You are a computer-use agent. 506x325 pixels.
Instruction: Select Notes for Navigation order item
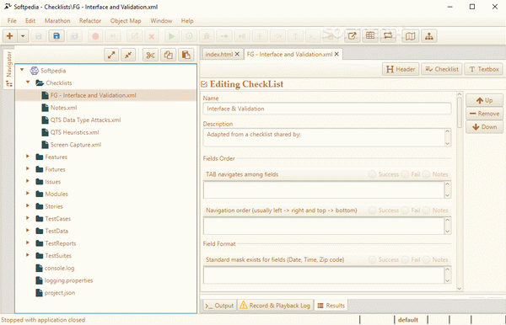(426, 210)
